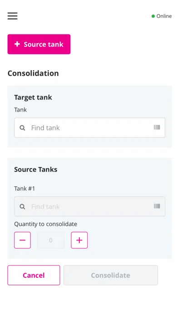
Task: Click the Tank #1 label
Action: click(25, 189)
